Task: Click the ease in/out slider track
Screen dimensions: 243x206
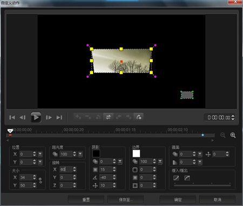Action: (x=202, y=185)
